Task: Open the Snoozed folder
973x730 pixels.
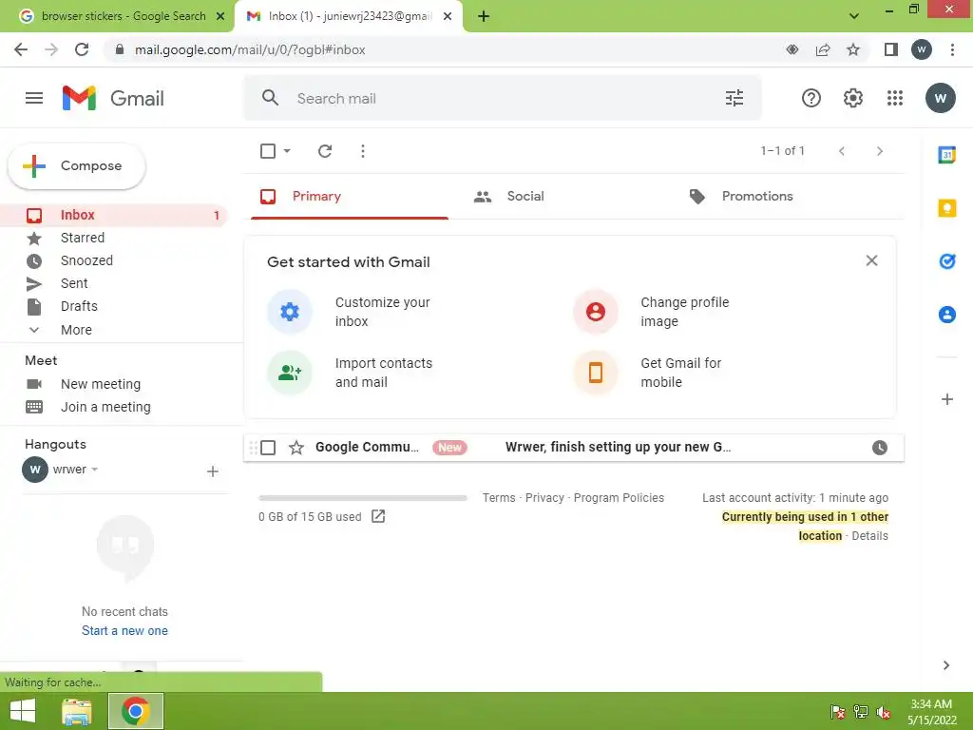Action: (x=114, y=260)
